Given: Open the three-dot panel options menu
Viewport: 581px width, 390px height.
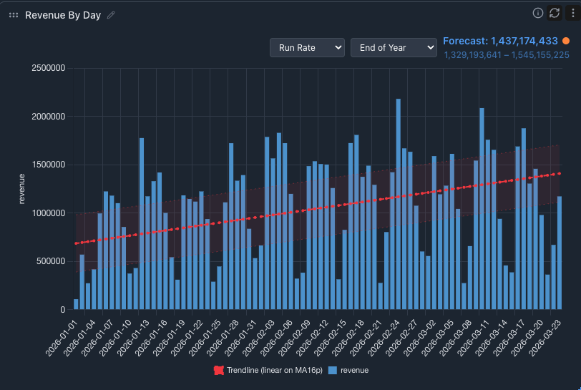Looking at the screenshot, I should (571, 13).
